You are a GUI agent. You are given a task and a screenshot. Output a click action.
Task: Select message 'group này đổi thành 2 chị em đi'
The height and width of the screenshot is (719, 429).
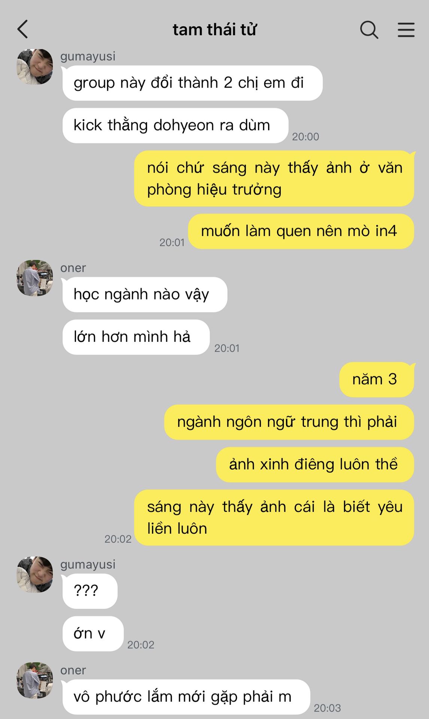pyautogui.click(x=192, y=83)
